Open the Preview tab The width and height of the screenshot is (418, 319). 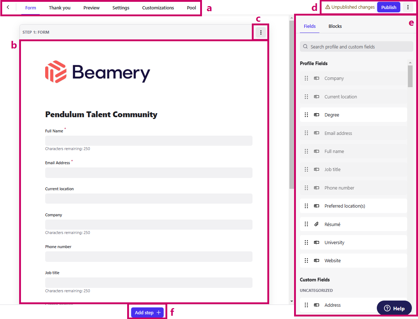[91, 8]
